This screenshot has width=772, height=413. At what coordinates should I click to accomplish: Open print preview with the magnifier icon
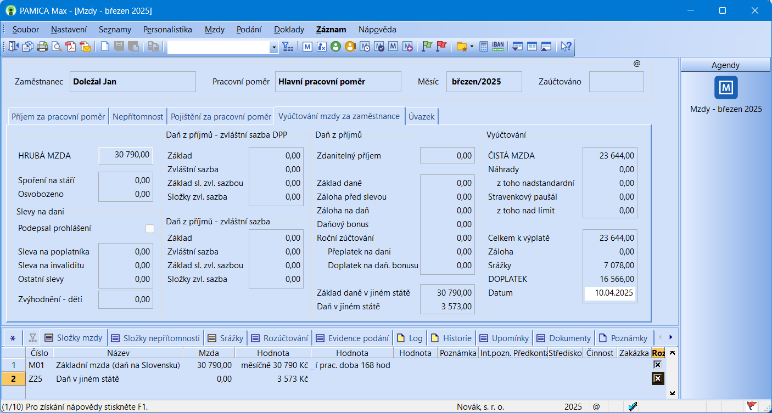coord(57,47)
